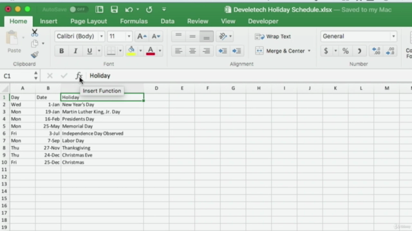Click Merge & Center button
This screenshot has height=231, width=412.
click(x=280, y=51)
